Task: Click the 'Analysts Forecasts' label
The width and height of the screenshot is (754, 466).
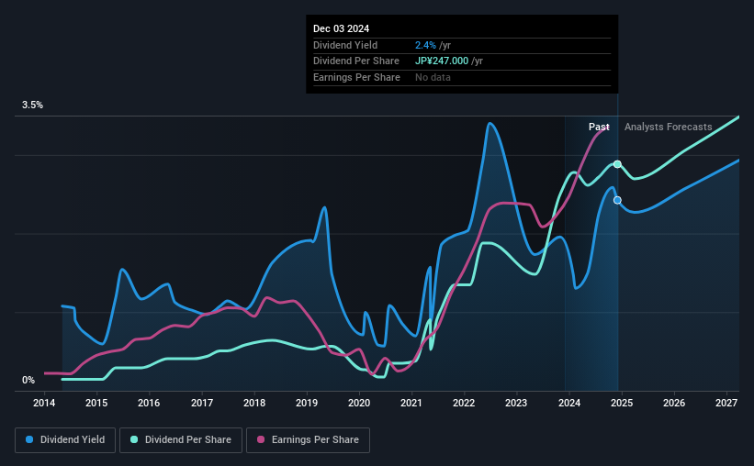Action: point(668,127)
